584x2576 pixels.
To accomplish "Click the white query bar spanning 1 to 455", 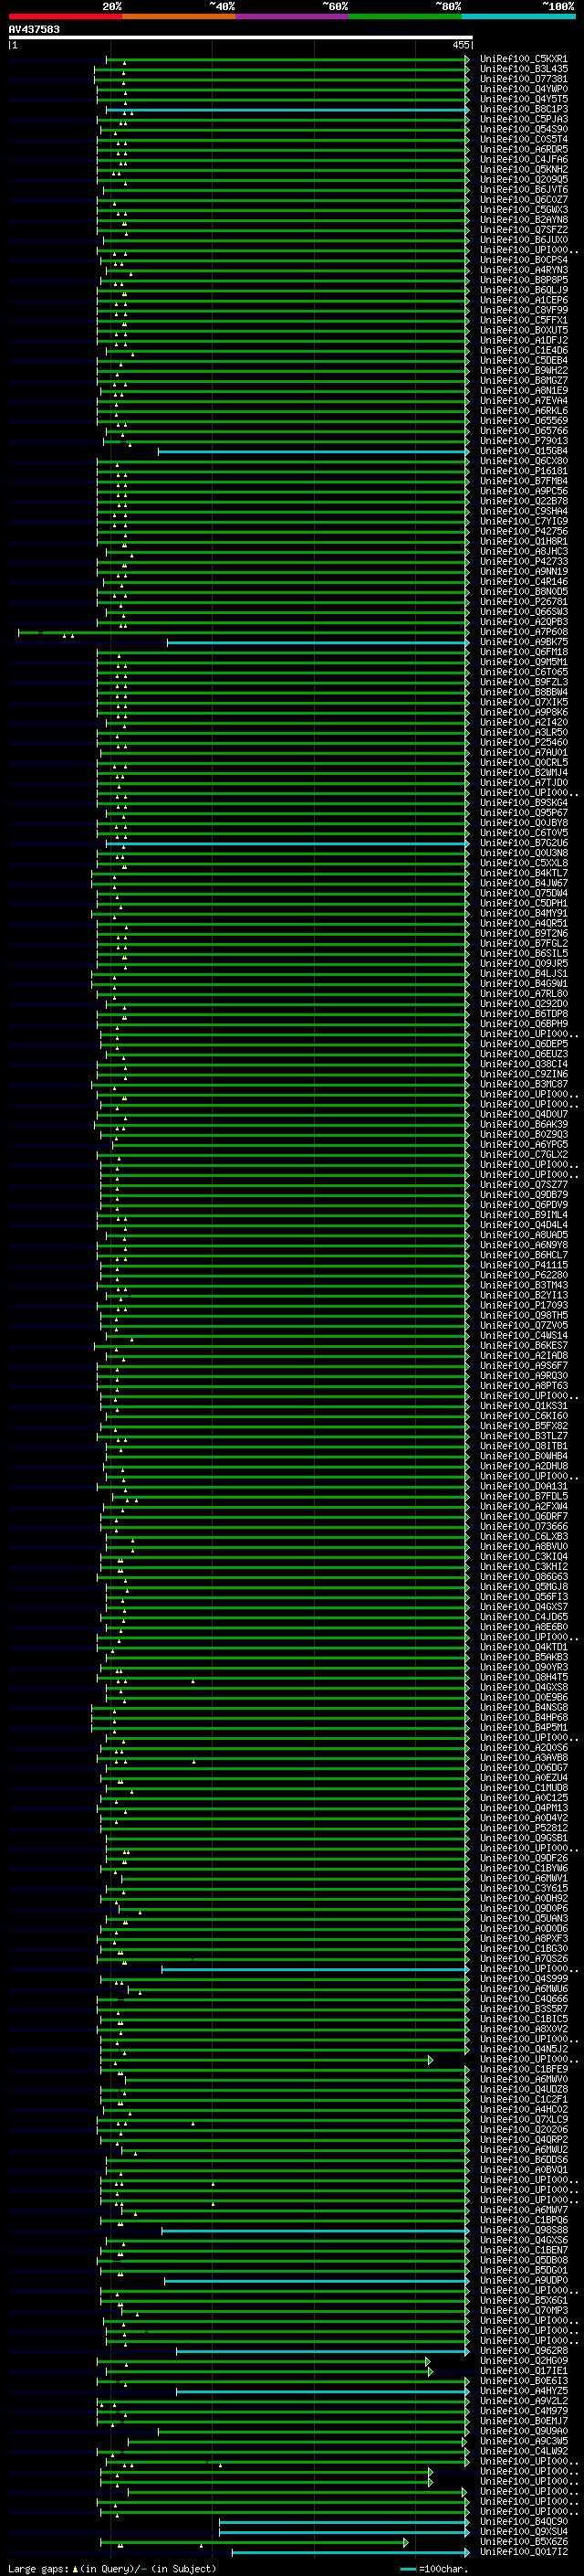I will [241, 37].
